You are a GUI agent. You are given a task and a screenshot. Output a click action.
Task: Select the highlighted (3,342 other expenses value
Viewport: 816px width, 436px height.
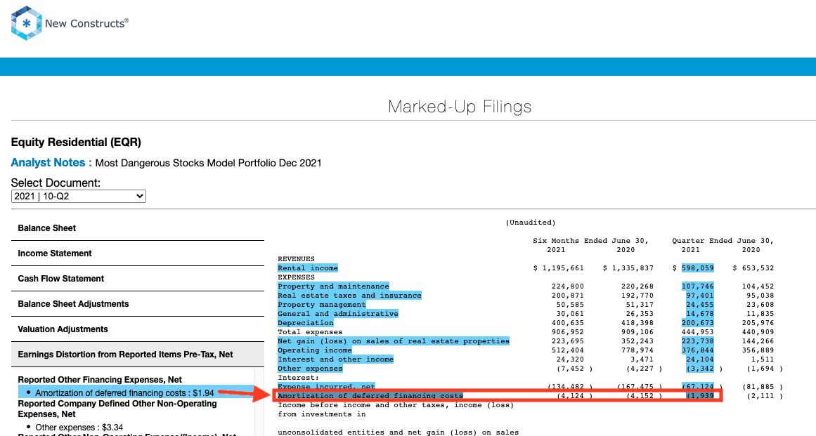[700, 369]
